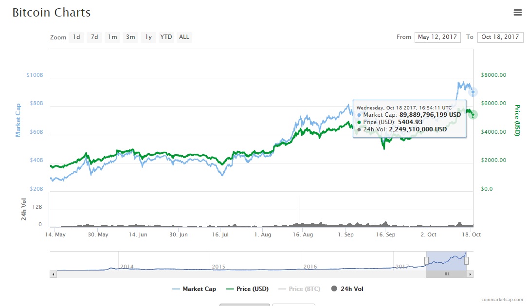Screen dimensions: 528x306
Task: Click the 16. Jul date label
Action: coord(220,234)
